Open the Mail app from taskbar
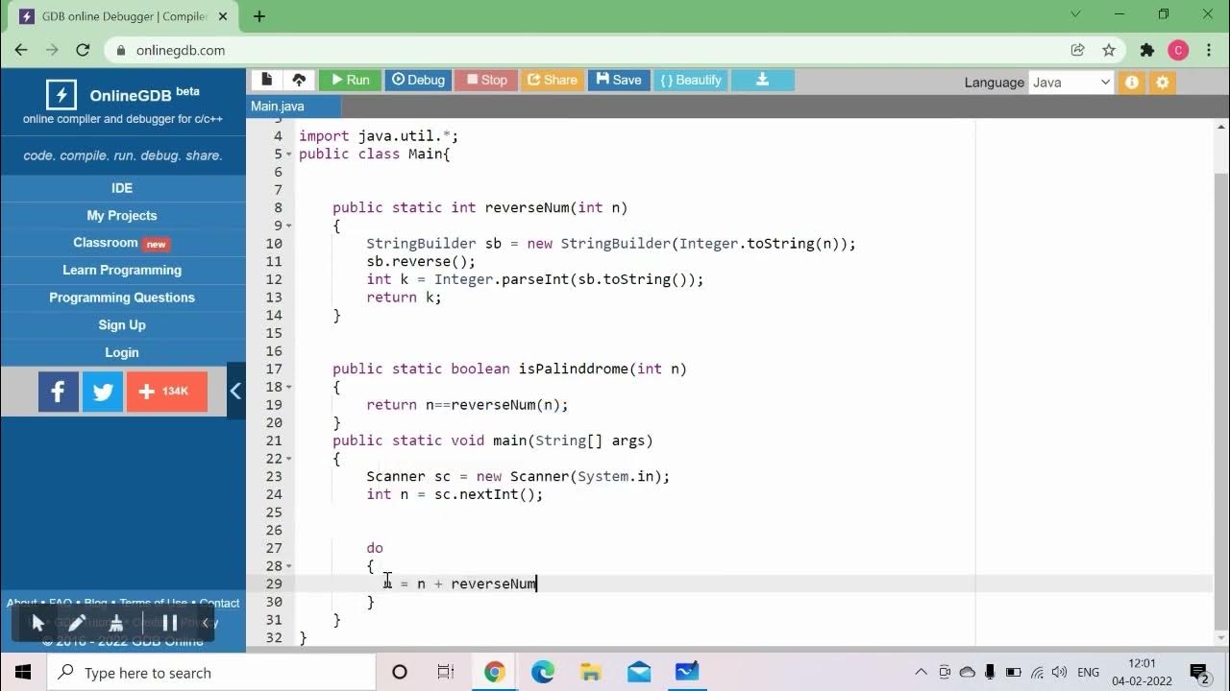Viewport: 1230px width, 691px height. click(x=639, y=672)
